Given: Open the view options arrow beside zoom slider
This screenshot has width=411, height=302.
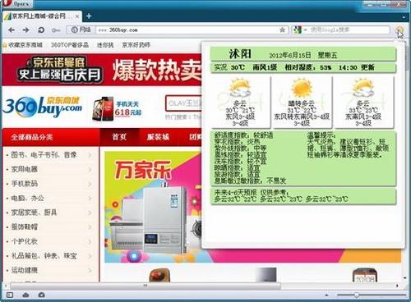Looking at the screenshot, I should [326, 295].
